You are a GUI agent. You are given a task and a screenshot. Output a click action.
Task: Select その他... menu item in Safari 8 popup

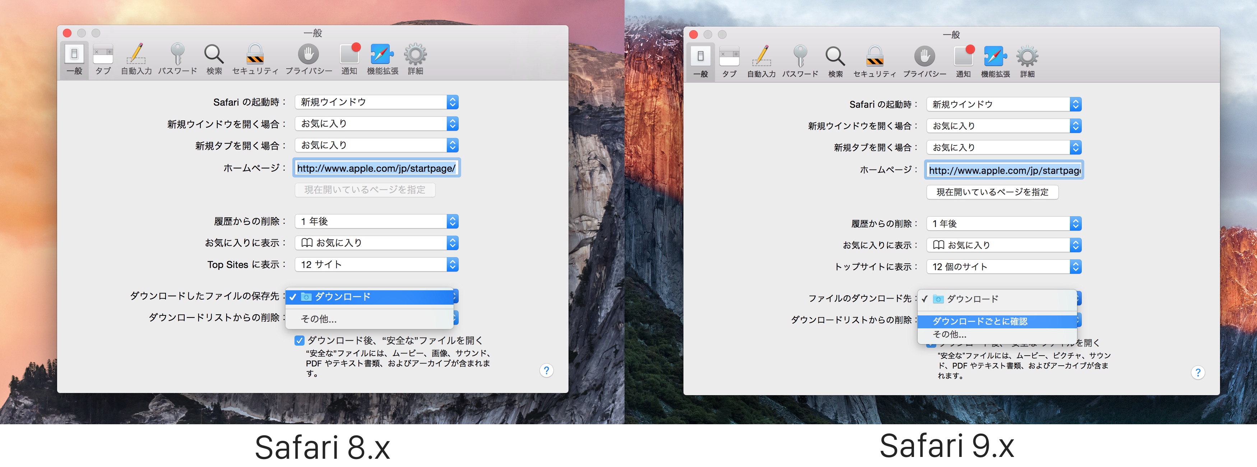point(319,319)
